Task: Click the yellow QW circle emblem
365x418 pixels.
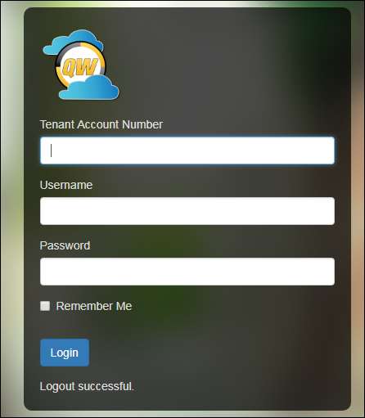Action: 80,65
